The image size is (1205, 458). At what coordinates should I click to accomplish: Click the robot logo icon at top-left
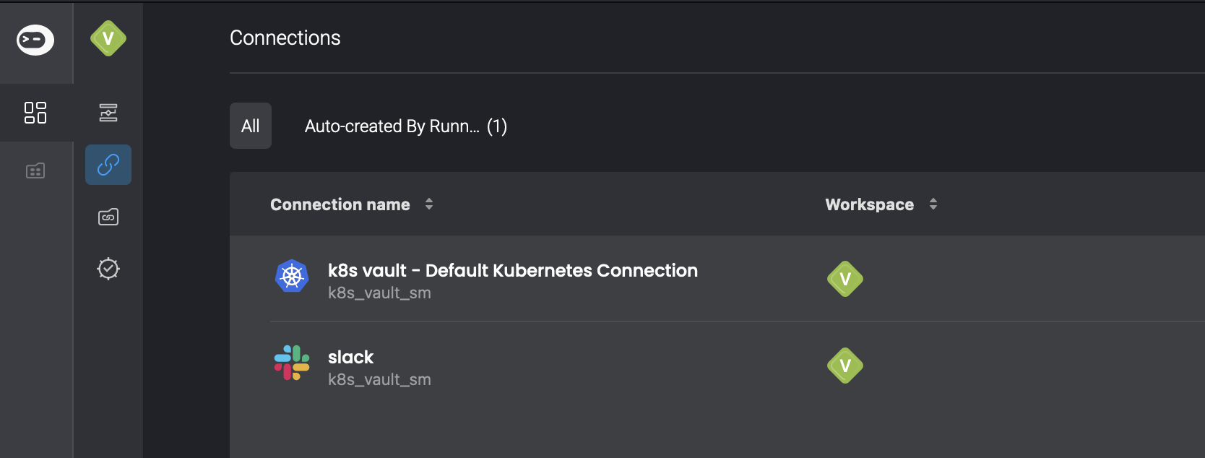tap(35, 40)
